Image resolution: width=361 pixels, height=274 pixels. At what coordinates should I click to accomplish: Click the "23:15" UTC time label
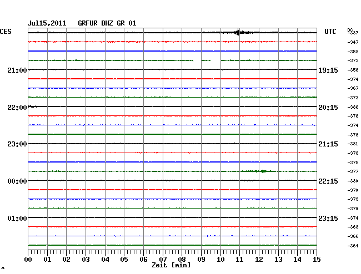(x=328, y=218)
